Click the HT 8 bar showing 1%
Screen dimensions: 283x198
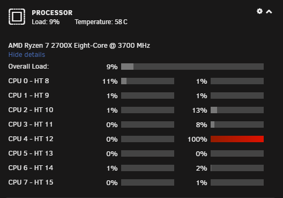coord(237,81)
